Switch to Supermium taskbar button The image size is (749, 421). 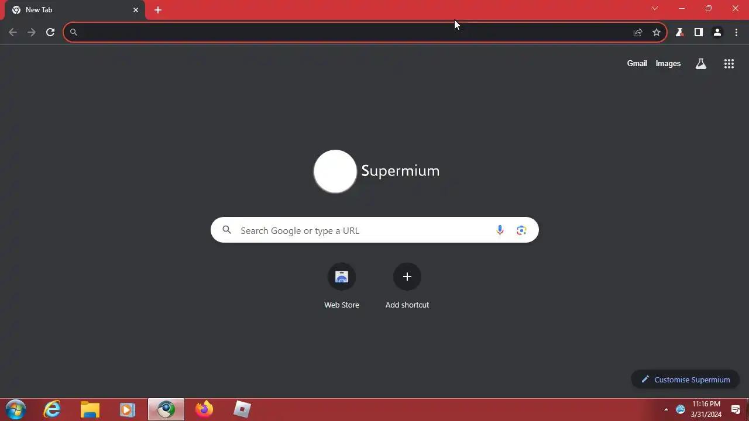click(166, 409)
